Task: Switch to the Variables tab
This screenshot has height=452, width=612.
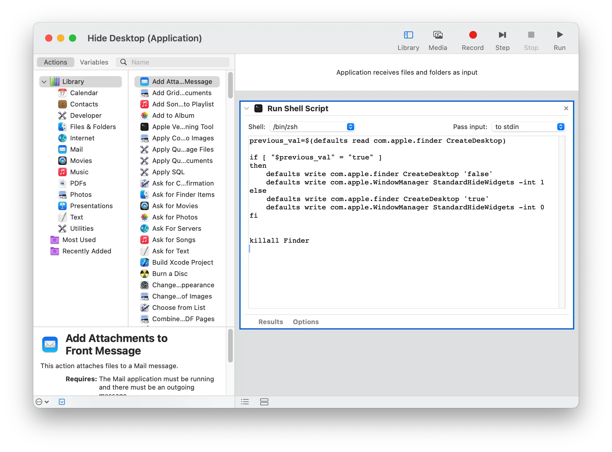Action: pos(94,62)
